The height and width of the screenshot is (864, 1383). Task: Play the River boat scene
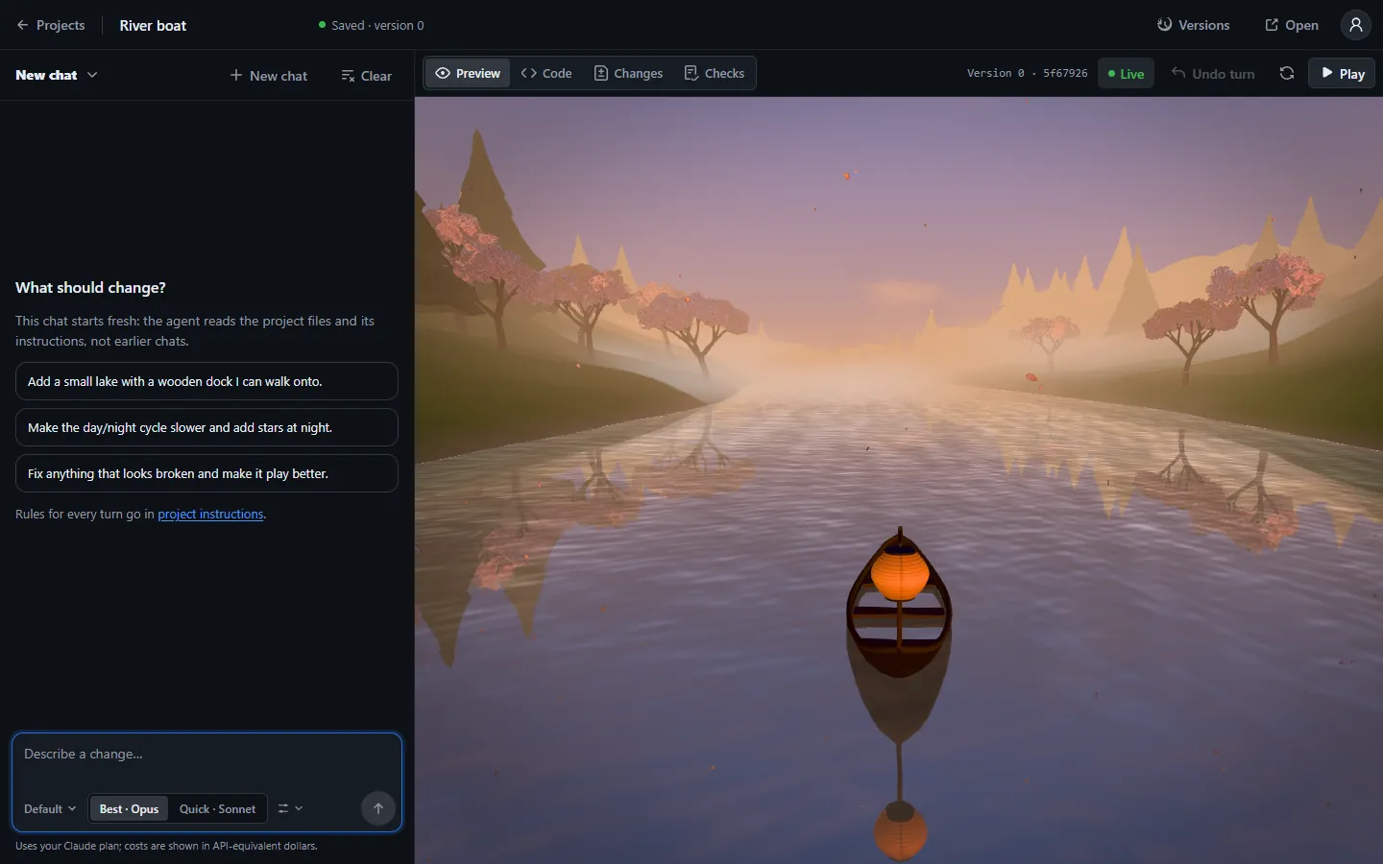[x=1342, y=74]
